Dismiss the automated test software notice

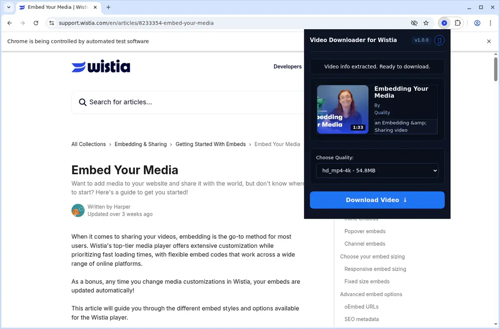point(489,41)
